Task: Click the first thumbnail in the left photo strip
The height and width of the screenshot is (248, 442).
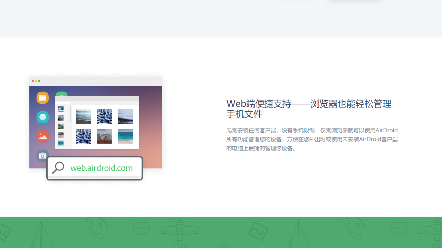Action: tap(60, 109)
